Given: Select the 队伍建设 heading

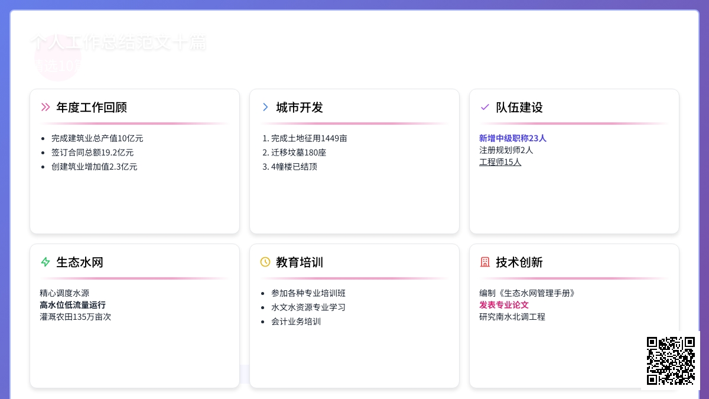Looking at the screenshot, I should point(519,108).
